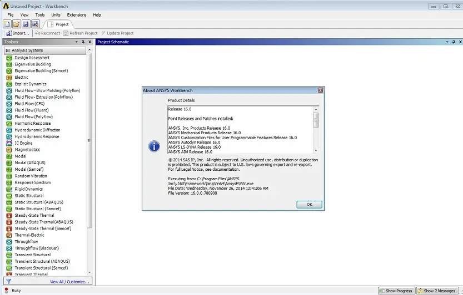The height and width of the screenshot is (295, 463).
Task: Open the Tools menu
Action: (40, 15)
